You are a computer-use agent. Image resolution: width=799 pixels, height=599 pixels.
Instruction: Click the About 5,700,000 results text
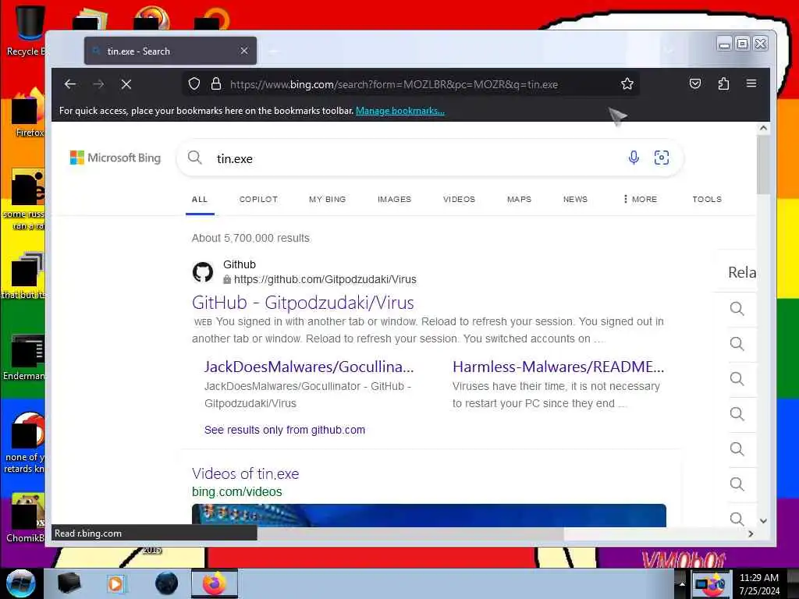[x=250, y=238]
